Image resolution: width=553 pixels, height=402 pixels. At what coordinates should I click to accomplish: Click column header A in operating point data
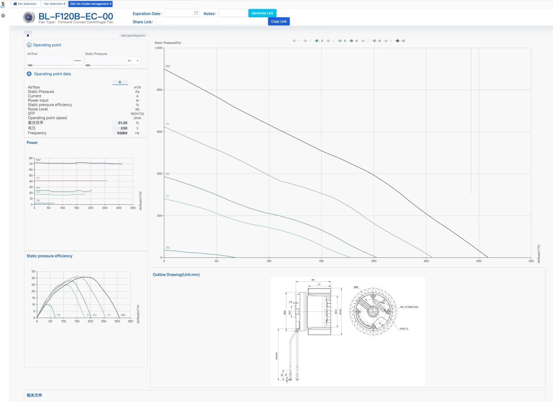(x=120, y=82)
